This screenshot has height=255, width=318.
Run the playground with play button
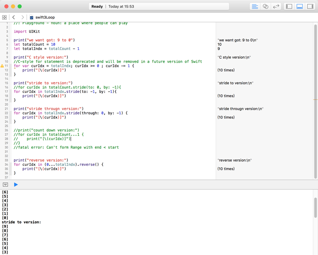tap(16, 184)
